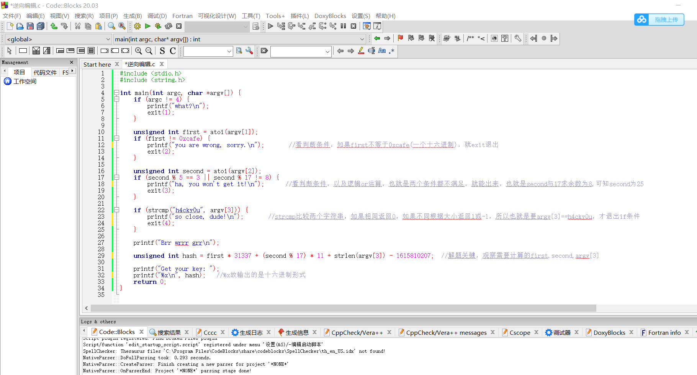Collapse the strcmp if block fold at line 22

(116, 210)
